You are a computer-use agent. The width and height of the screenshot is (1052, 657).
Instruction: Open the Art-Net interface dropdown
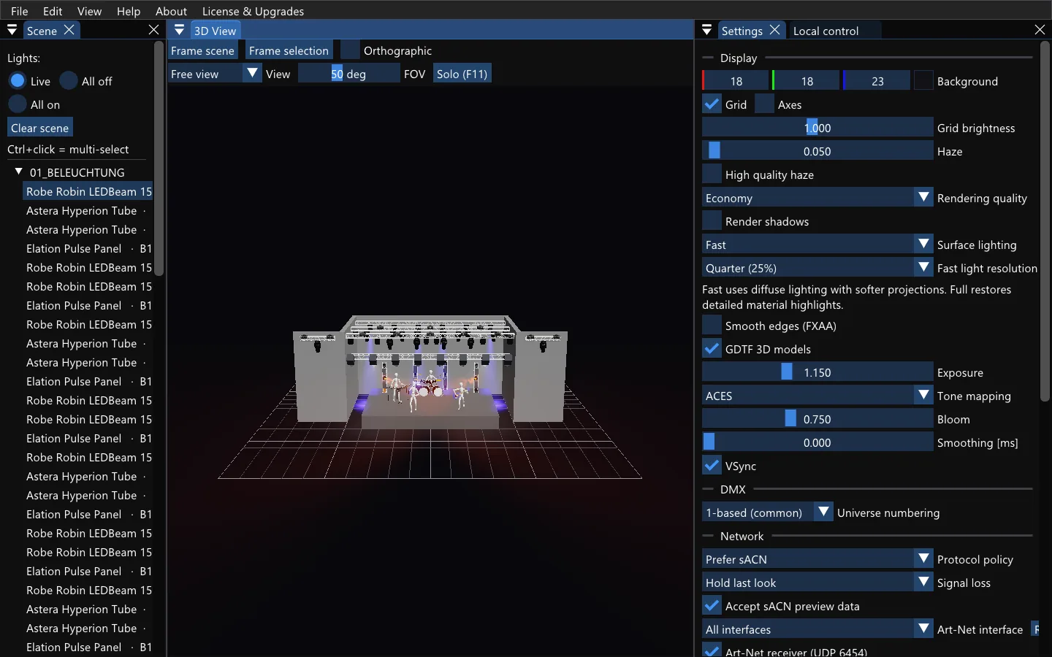click(817, 629)
